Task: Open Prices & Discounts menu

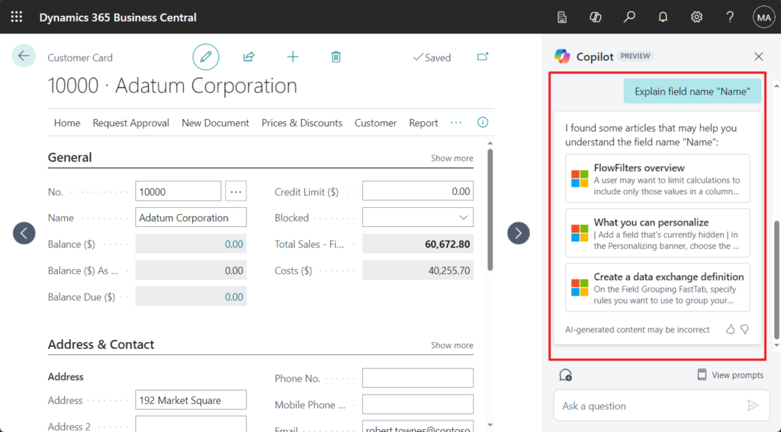Action: click(302, 123)
